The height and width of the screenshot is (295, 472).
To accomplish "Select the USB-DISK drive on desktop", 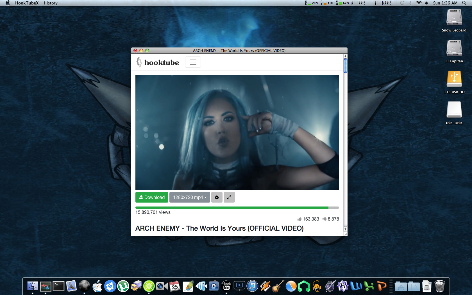I will [x=454, y=113].
